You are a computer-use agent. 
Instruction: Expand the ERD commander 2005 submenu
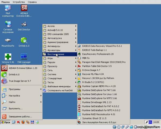60,34
